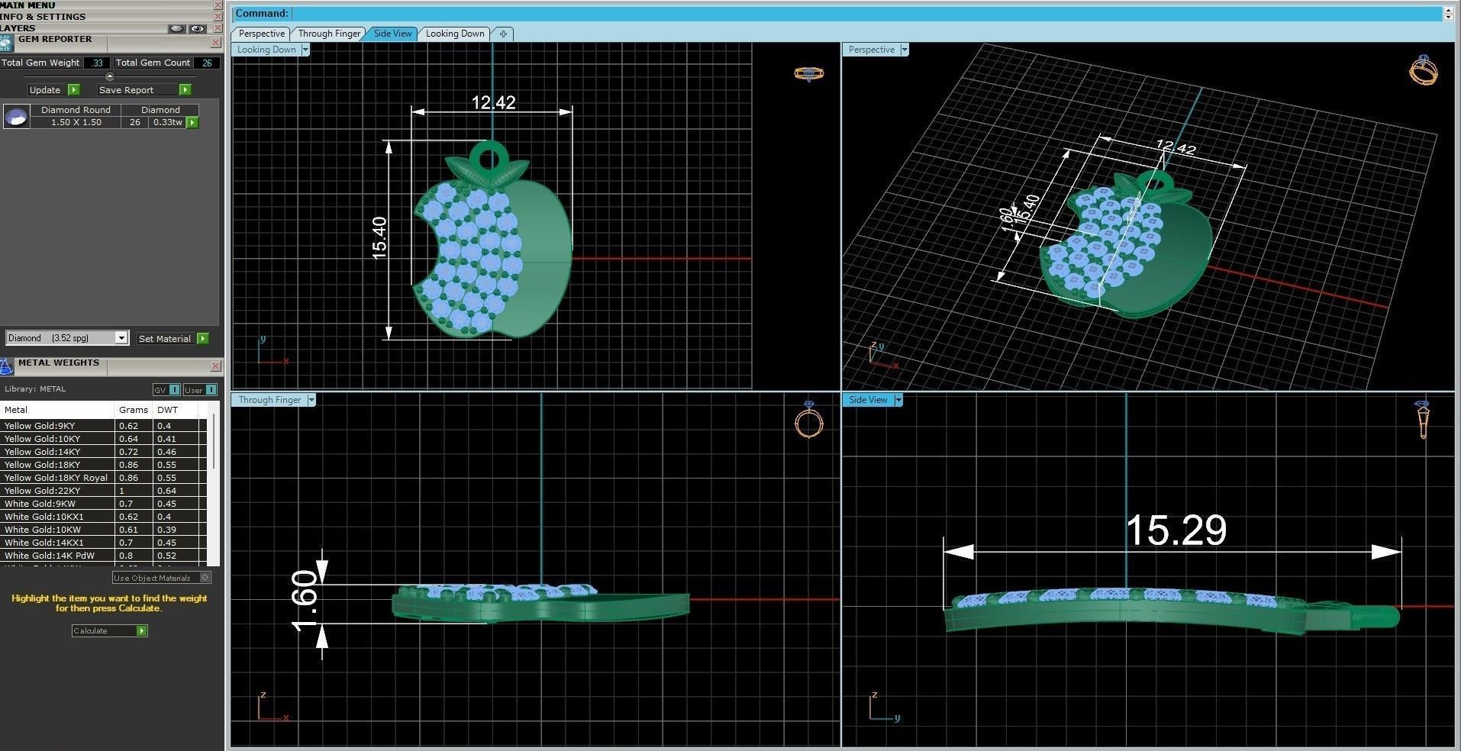This screenshot has height=751, width=1461.
Task: Click the Set Material button
Action: click(x=165, y=338)
